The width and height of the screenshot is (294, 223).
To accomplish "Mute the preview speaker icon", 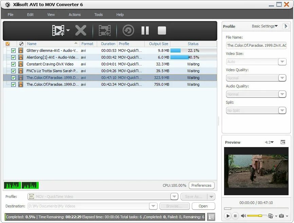I will 243,216.
